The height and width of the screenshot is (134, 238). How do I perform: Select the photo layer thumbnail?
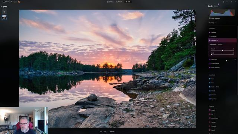[4, 17]
